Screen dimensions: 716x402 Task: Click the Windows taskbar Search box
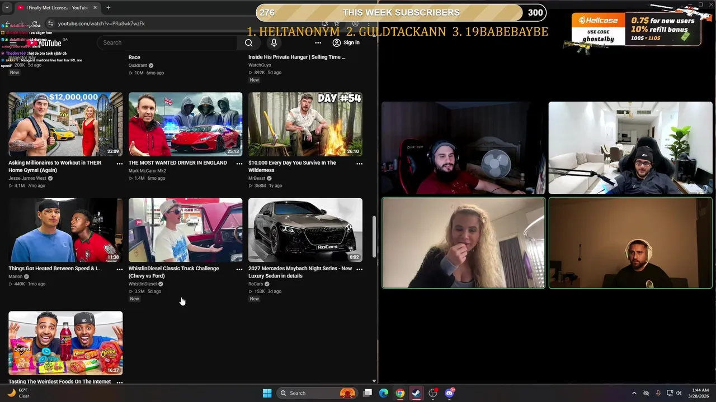point(317,393)
